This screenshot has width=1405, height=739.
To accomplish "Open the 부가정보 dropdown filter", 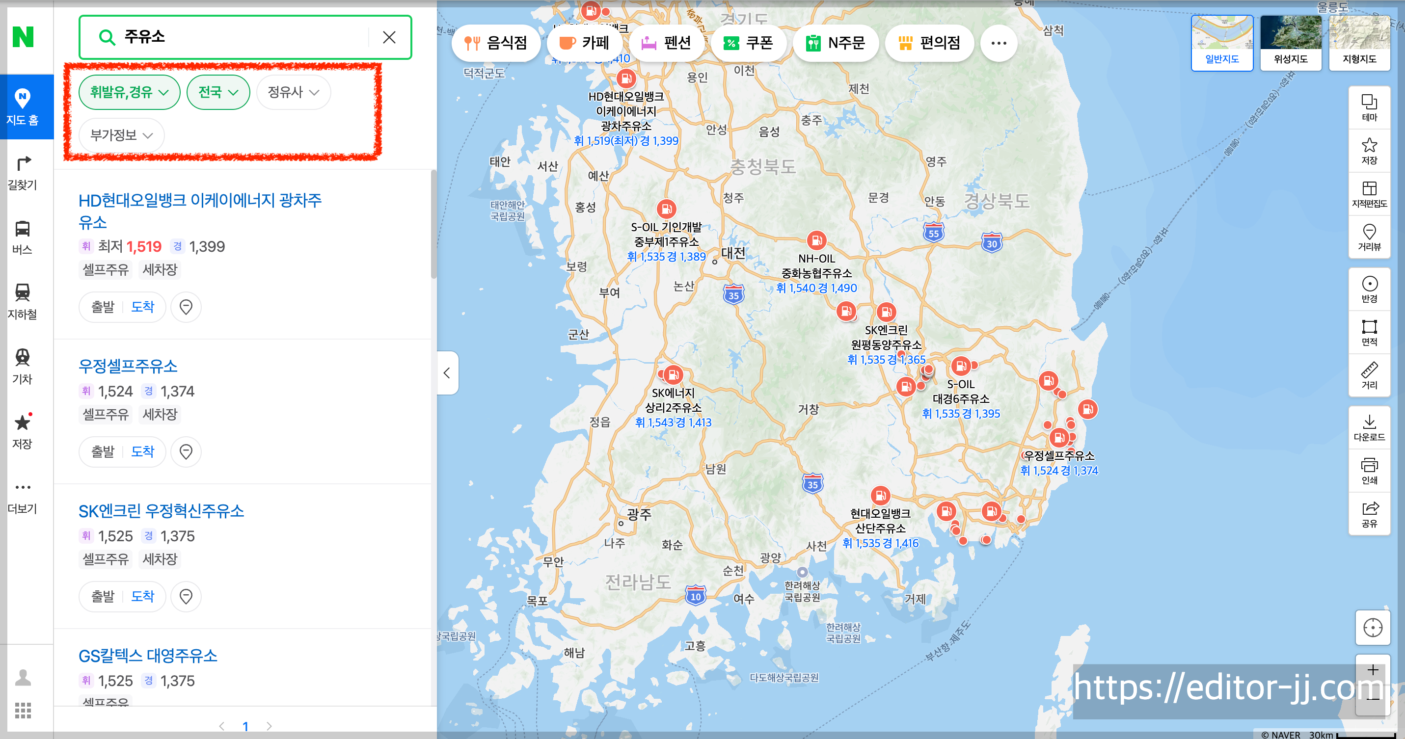I will coord(121,135).
